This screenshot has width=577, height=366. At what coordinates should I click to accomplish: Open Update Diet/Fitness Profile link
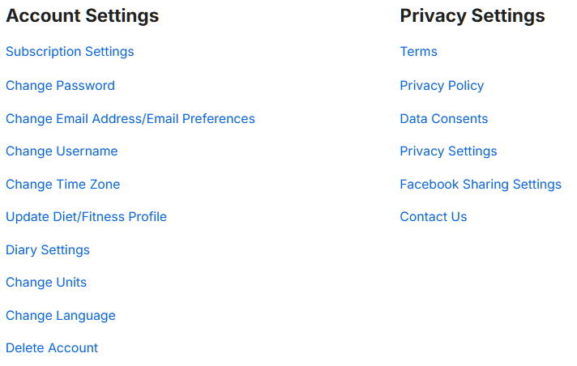click(86, 217)
